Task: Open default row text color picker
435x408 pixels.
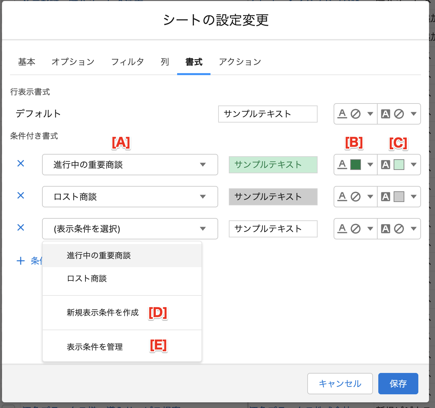Action: 355,114
